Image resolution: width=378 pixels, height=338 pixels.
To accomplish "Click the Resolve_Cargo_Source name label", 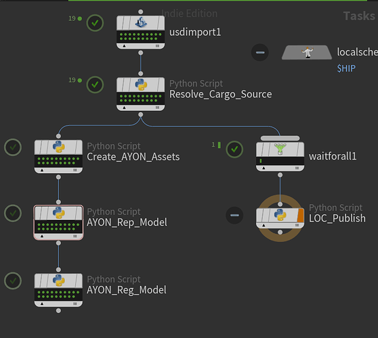I will pos(221,95).
